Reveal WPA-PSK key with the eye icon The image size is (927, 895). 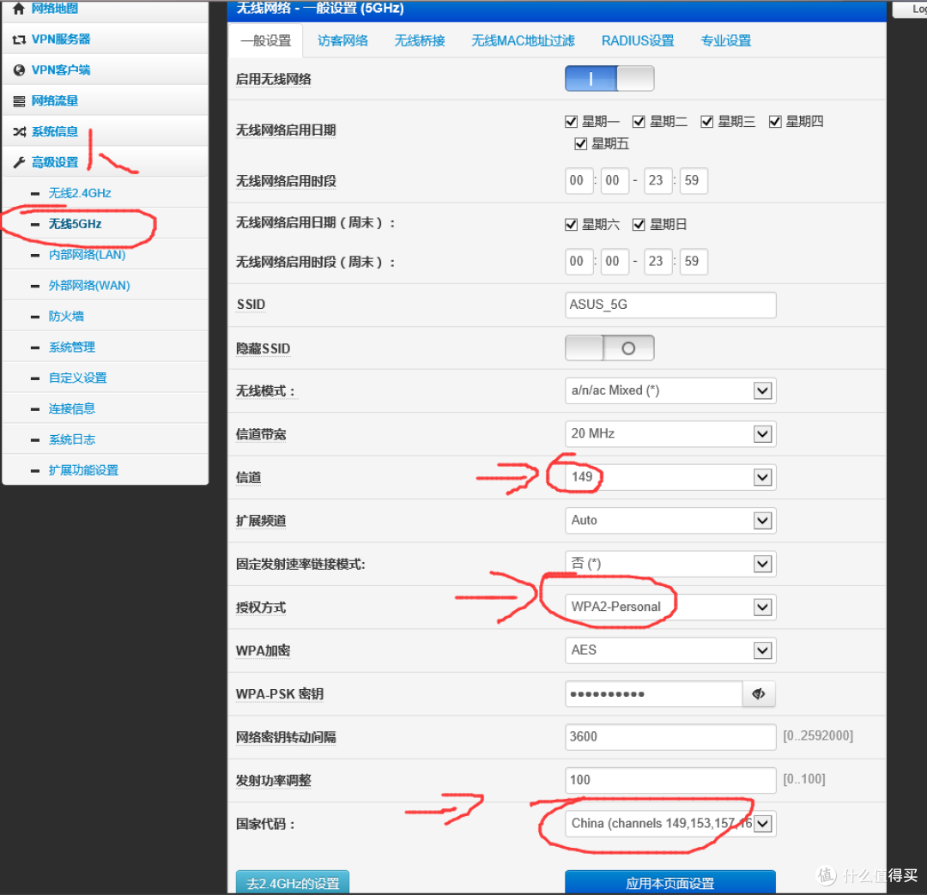pos(759,694)
